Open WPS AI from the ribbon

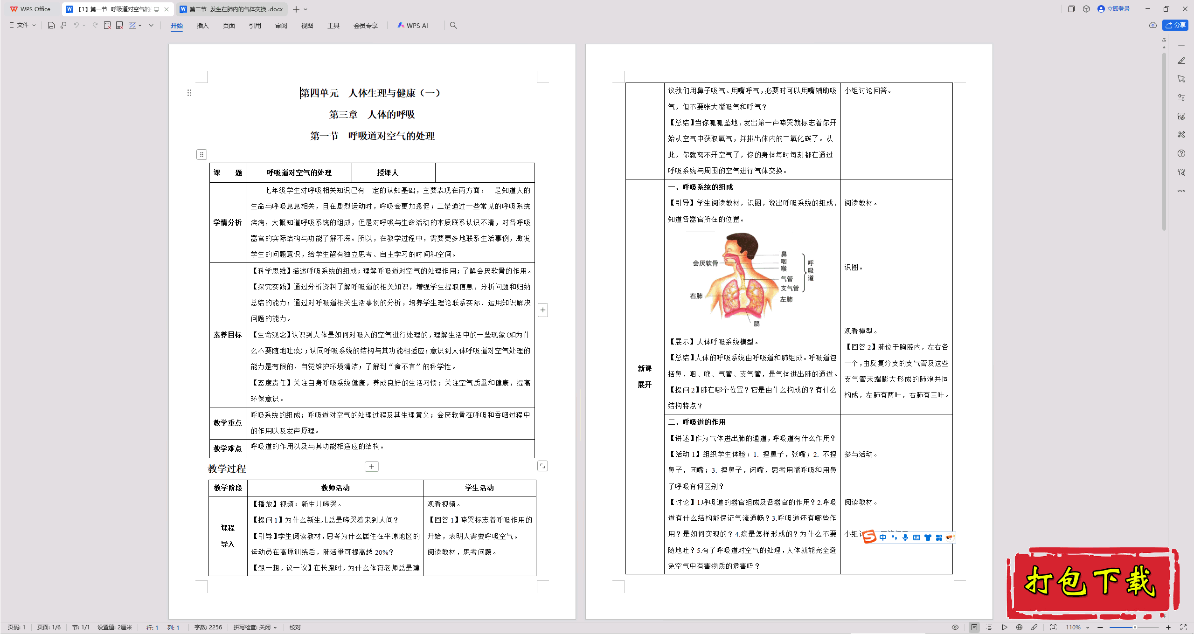tap(413, 26)
